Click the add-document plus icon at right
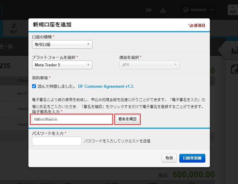 point(234,69)
